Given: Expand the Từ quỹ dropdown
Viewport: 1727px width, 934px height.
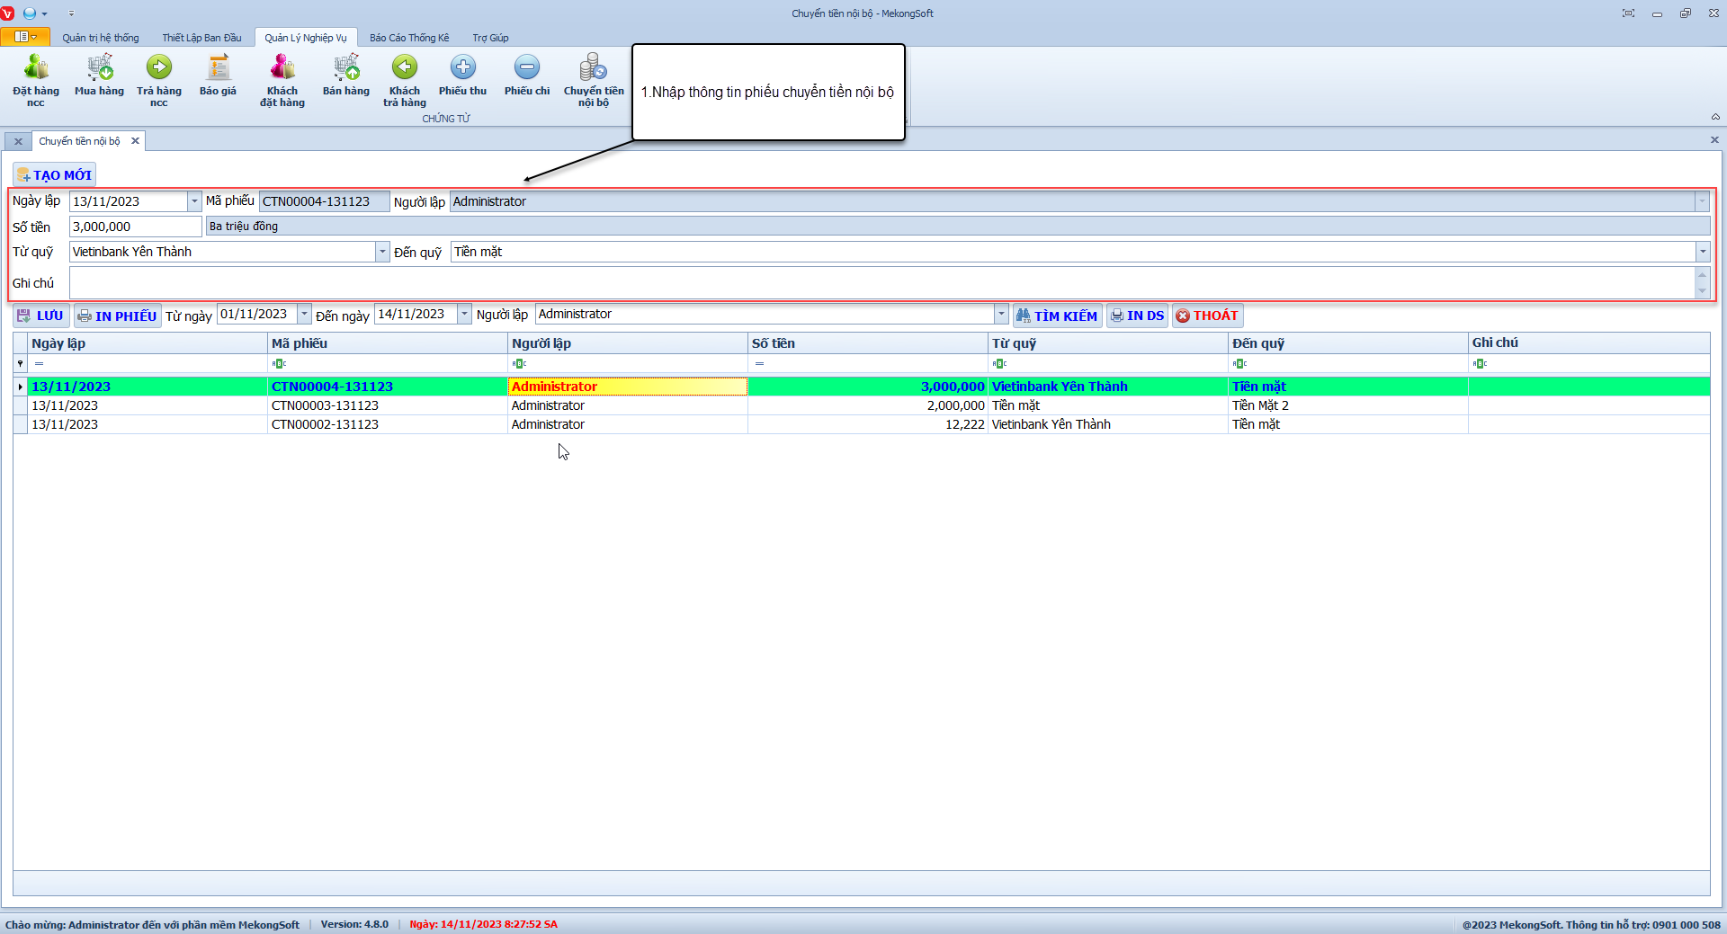Looking at the screenshot, I should [382, 252].
